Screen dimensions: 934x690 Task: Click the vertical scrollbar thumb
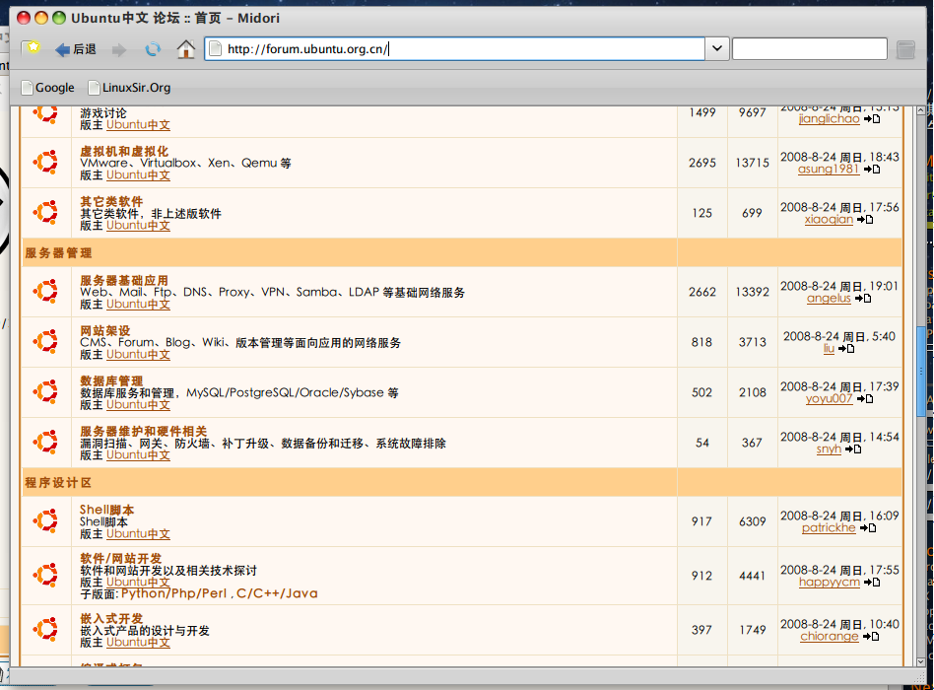[x=921, y=372]
